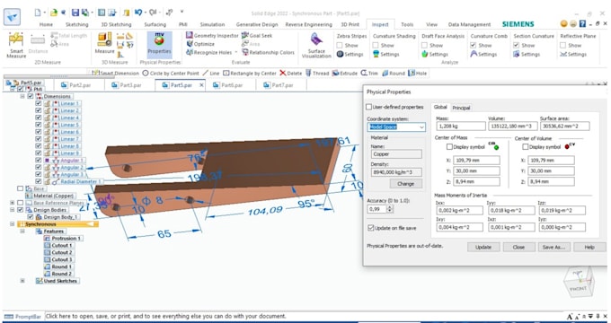The width and height of the screenshot is (611, 323).
Task: Open Reflective Plane Settings
Action: click(x=573, y=54)
